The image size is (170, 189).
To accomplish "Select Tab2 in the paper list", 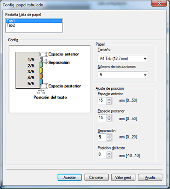I will tap(34, 25).
